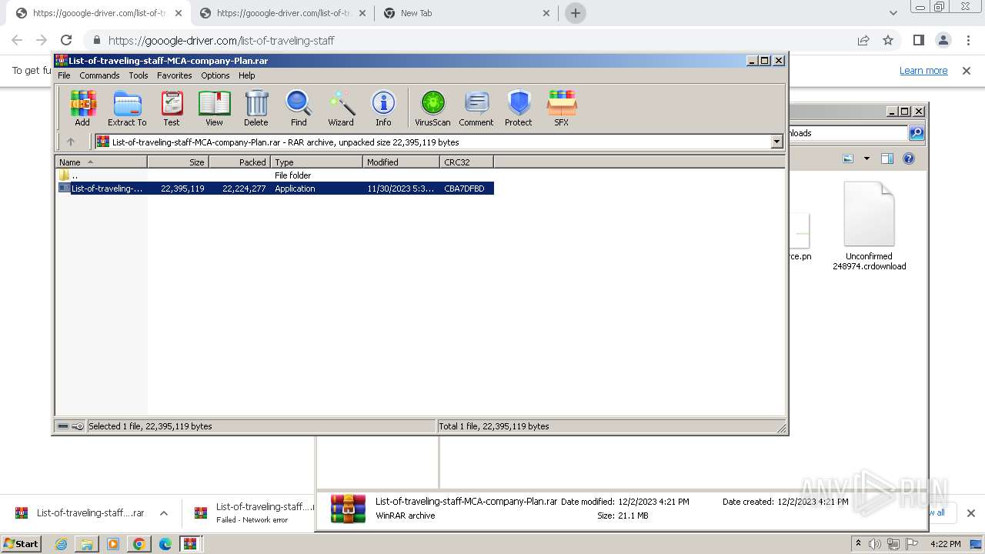Click Explorer search magnifier button
This screenshot has height=554, width=985.
click(917, 133)
